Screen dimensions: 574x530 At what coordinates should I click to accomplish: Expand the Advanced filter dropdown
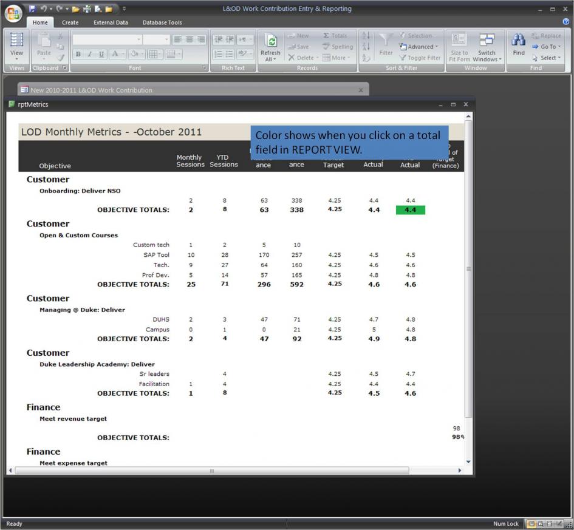pyautogui.click(x=420, y=47)
